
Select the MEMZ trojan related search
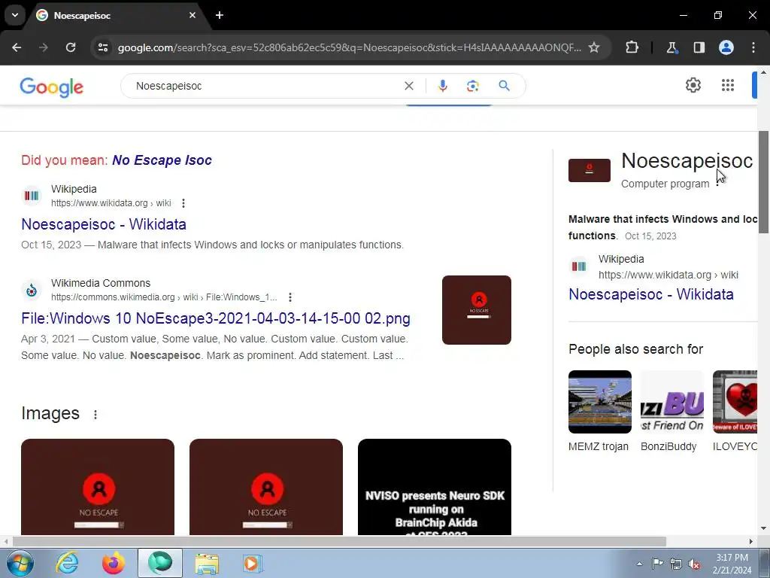tap(599, 412)
